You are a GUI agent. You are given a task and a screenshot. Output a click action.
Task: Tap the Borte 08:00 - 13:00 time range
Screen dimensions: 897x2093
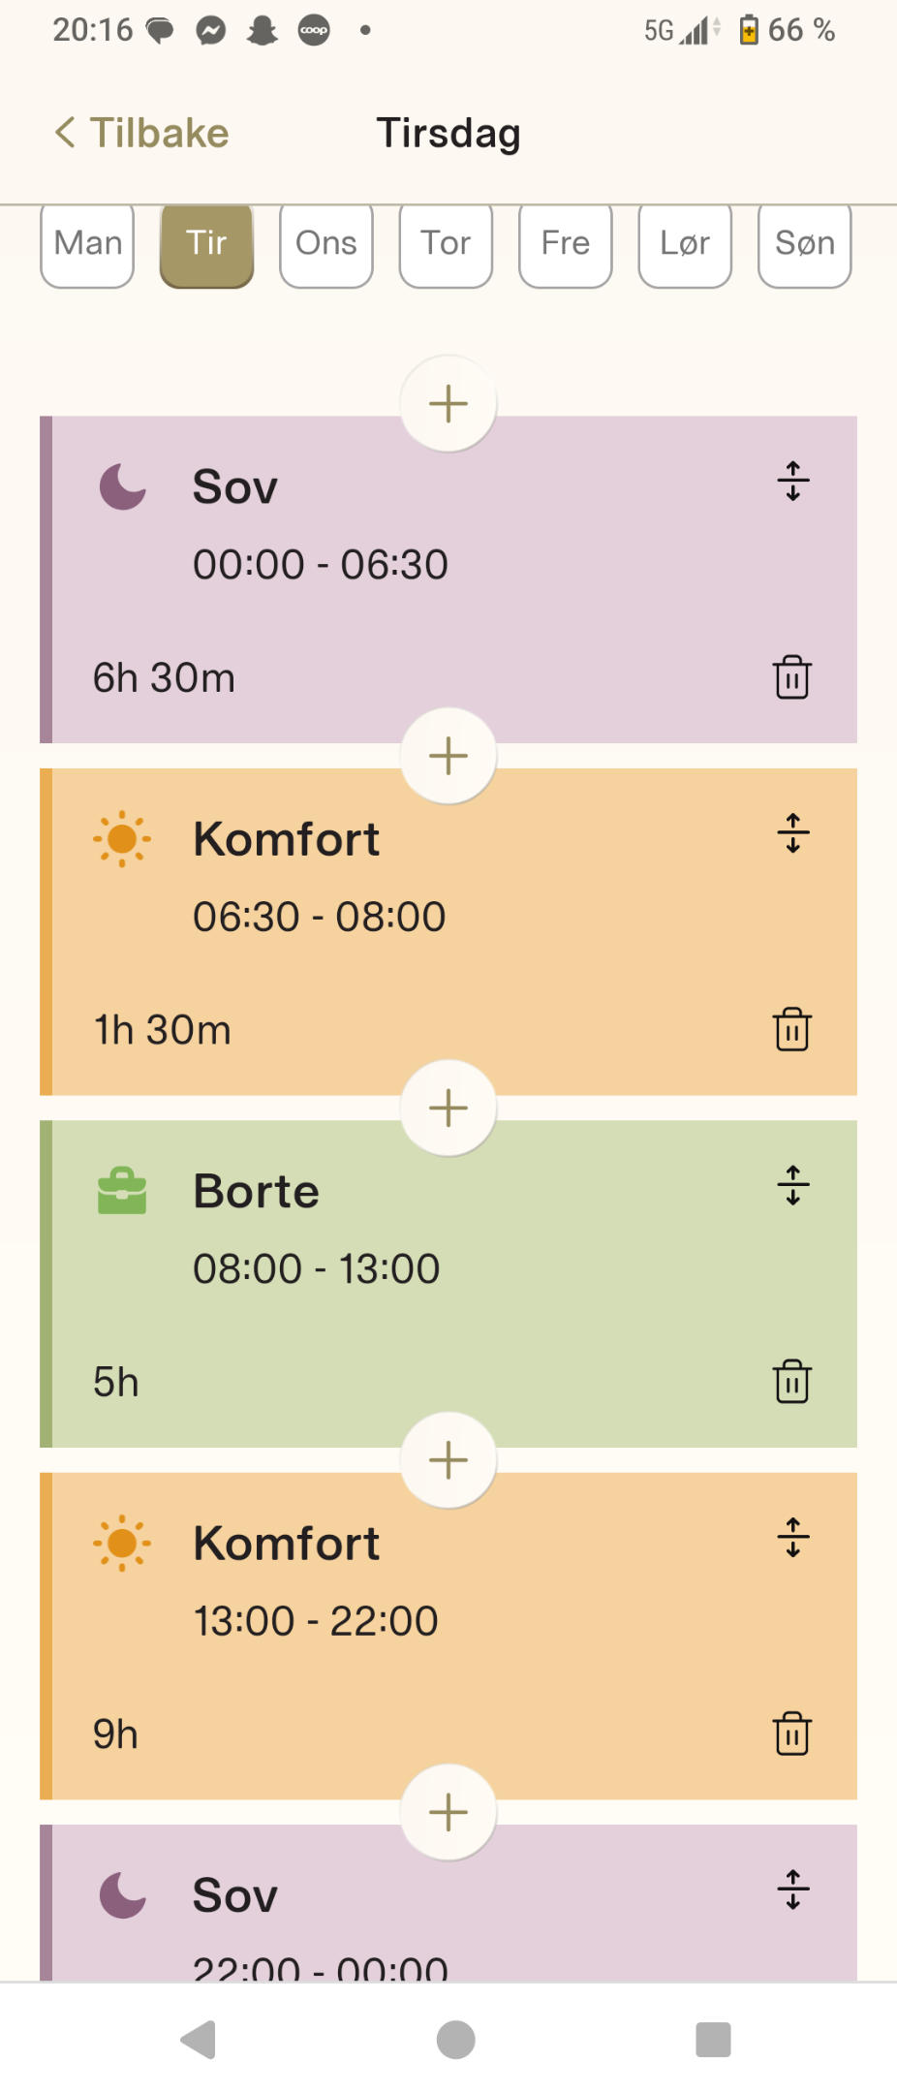316,1268
